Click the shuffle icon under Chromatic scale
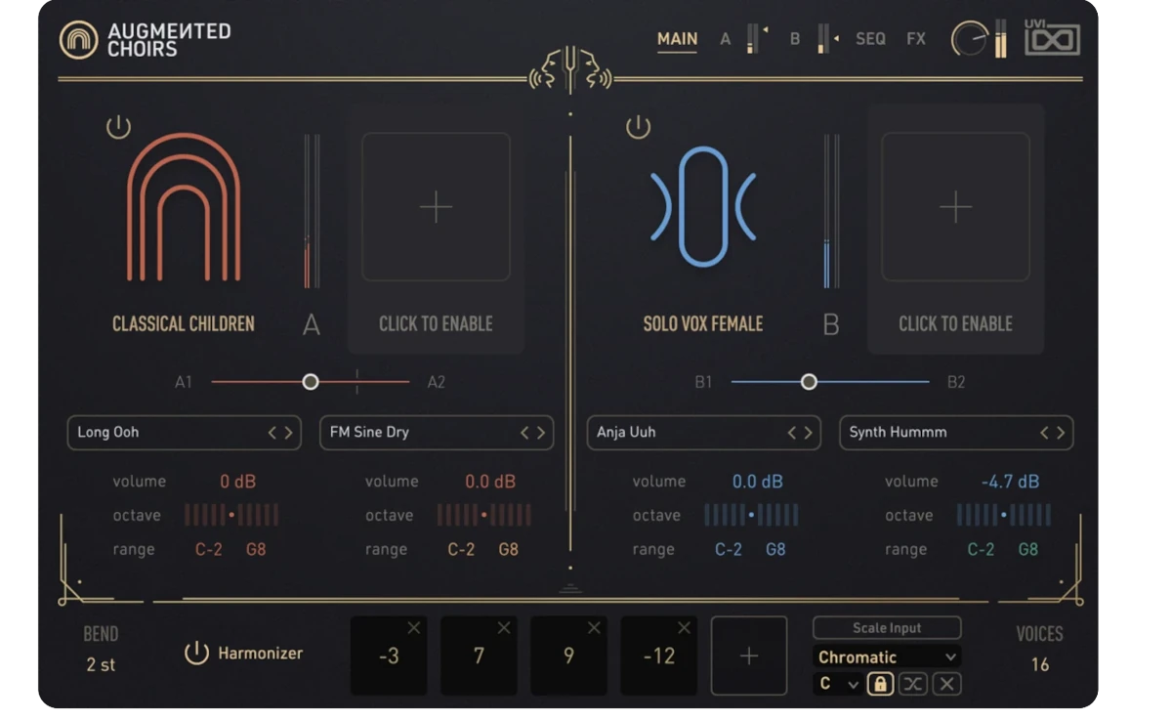 coord(912,684)
